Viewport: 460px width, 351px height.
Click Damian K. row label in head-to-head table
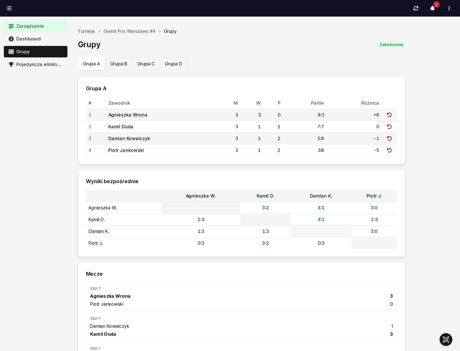(99, 231)
